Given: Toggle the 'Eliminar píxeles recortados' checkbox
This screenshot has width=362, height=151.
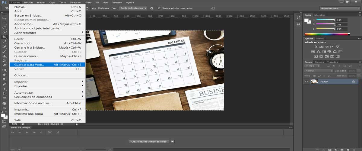Looking at the screenshot, I should 159,8.
